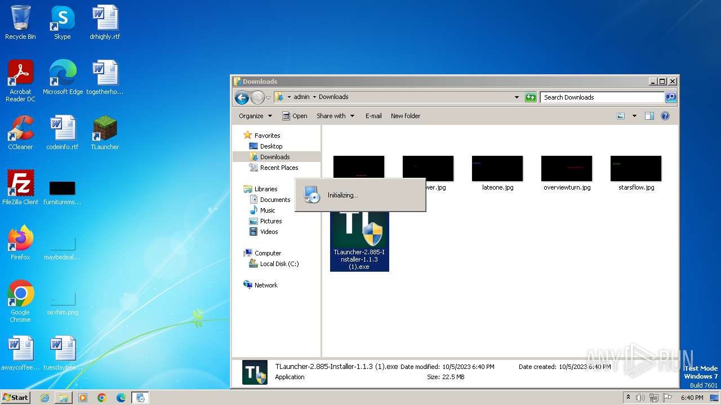Open drhighly.rtf document on desktop

[x=105, y=22]
